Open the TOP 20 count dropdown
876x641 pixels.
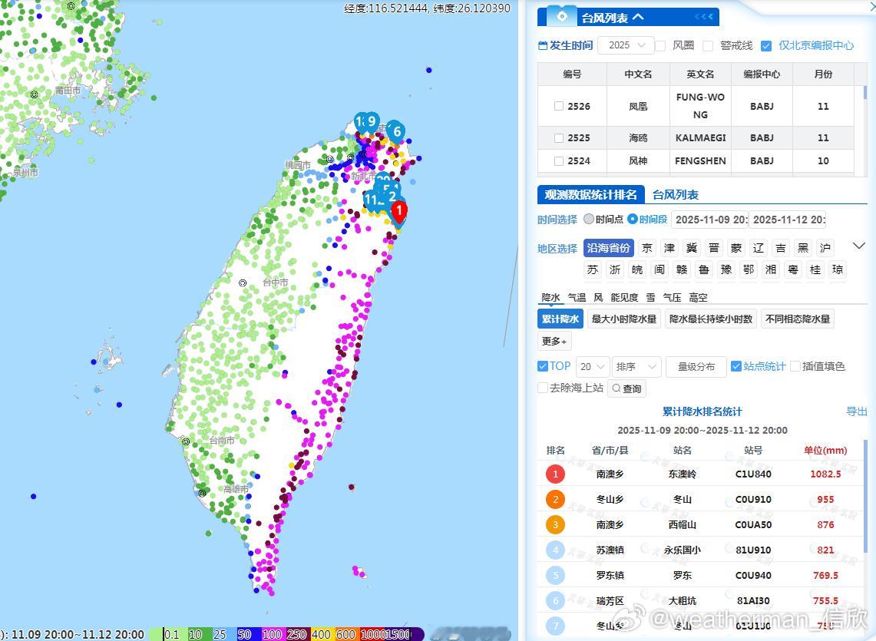point(593,367)
